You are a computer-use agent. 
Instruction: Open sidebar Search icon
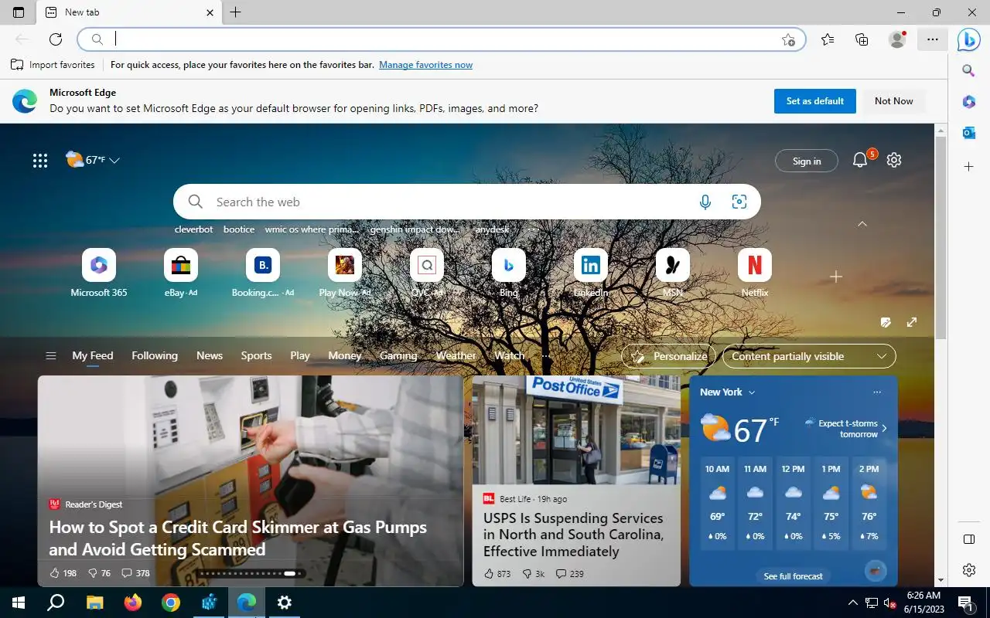click(968, 70)
